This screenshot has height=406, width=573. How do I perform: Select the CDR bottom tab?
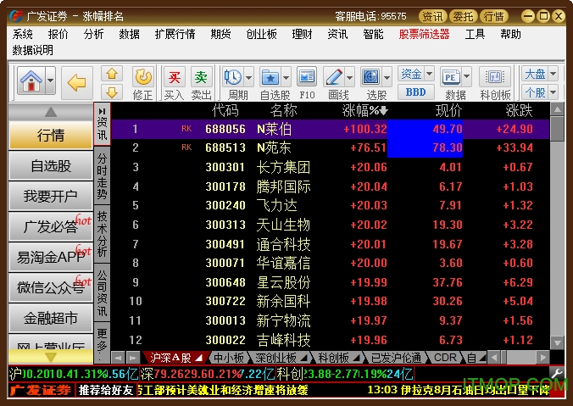(x=445, y=358)
